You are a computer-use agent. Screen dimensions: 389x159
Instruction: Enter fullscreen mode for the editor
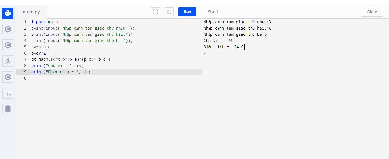click(155, 12)
